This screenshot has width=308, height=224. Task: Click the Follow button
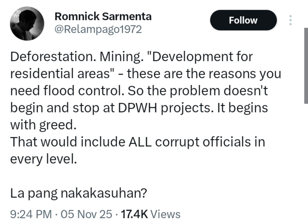243,20
